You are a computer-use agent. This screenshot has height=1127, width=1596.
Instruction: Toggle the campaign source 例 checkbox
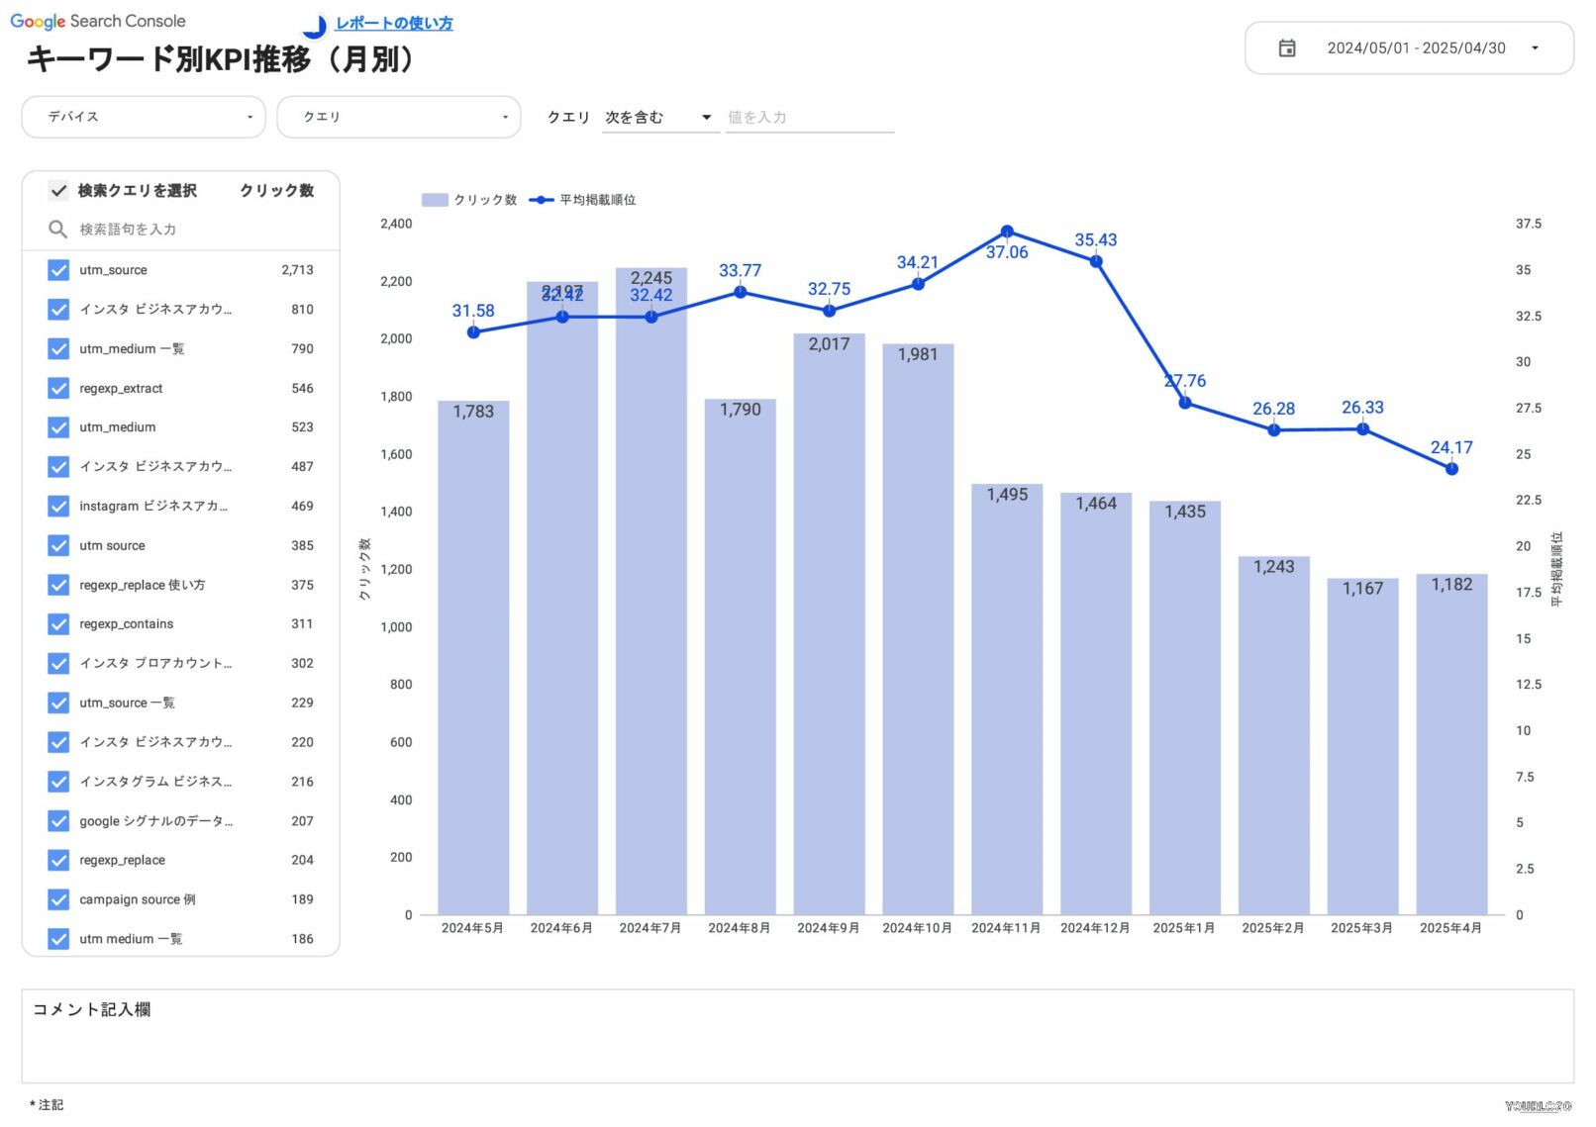58,899
